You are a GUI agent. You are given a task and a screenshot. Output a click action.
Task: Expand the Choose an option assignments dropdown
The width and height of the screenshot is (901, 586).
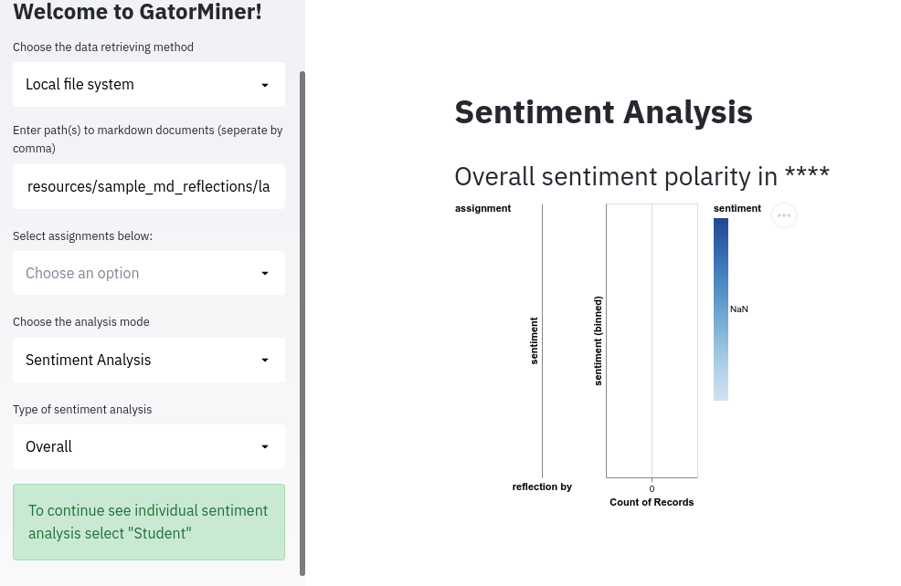149,273
